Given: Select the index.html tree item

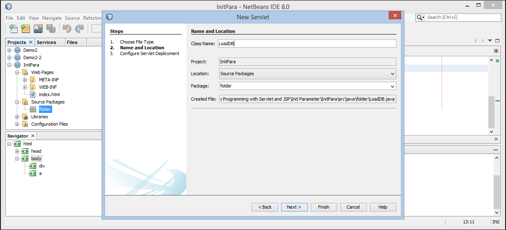Looking at the screenshot, I should click(49, 94).
